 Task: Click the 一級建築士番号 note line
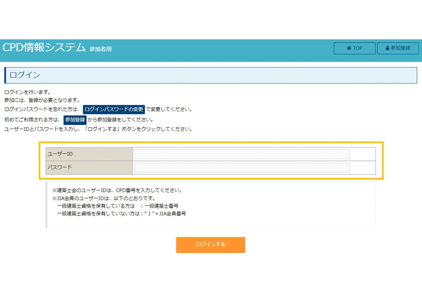coord(117,206)
